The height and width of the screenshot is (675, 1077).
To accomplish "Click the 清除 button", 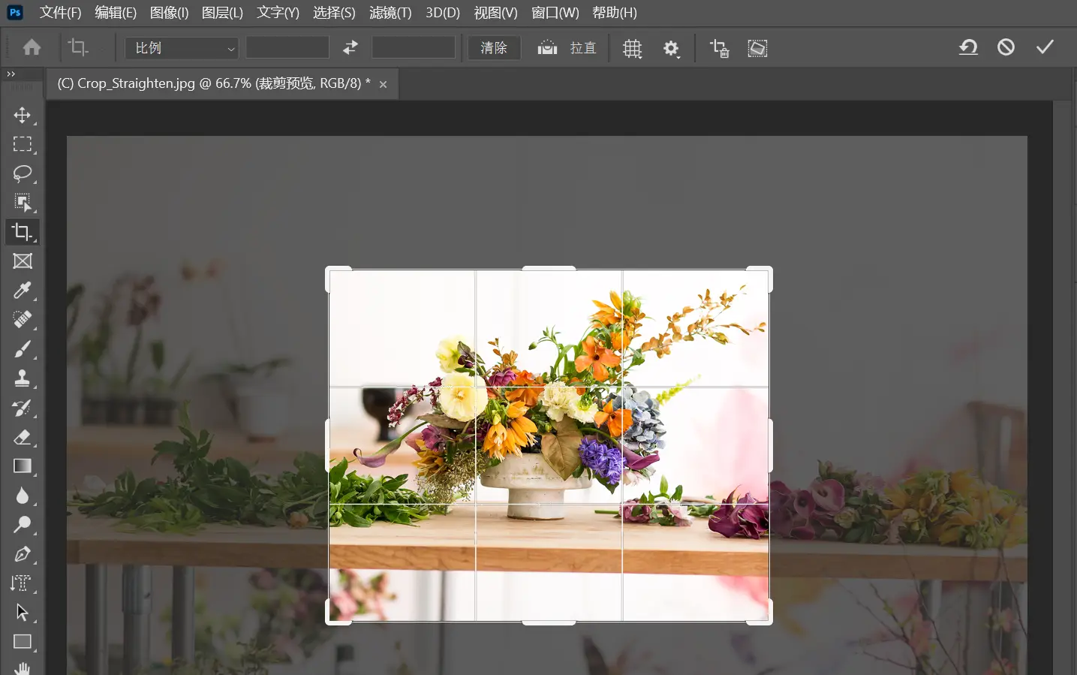I will tap(494, 48).
